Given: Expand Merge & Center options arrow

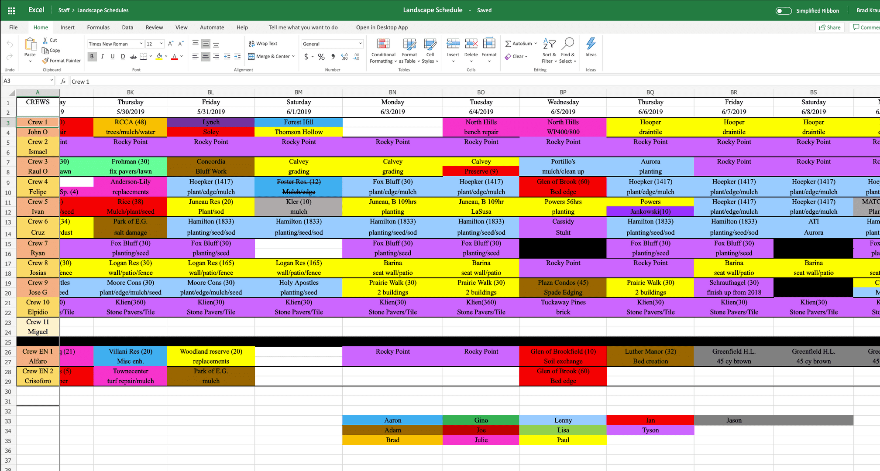Looking at the screenshot, I should click(x=293, y=57).
